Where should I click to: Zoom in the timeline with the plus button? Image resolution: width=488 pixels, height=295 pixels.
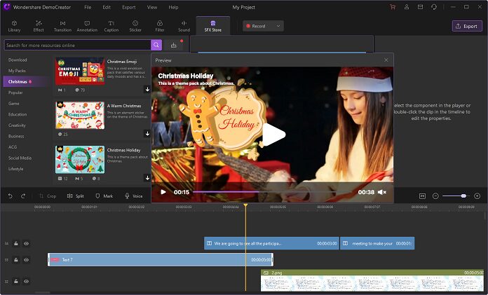click(x=477, y=196)
